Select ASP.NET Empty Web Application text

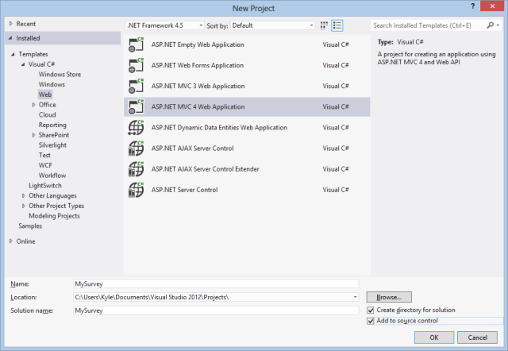point(198,44)
